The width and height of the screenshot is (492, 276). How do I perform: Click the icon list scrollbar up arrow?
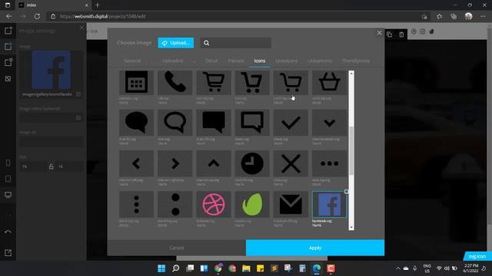tap(351, 74)
